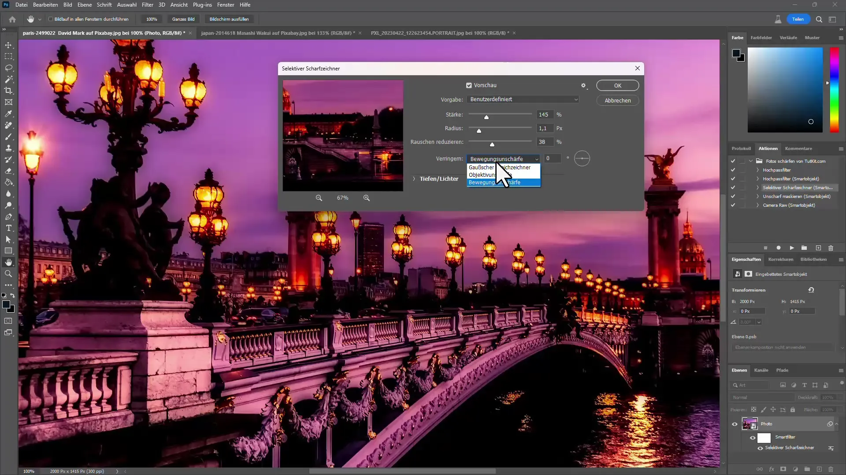Viewport: 846px width, 475px height.
Task: Open the layer blend mode Normal dropdown
Action: tap(762, 398)
